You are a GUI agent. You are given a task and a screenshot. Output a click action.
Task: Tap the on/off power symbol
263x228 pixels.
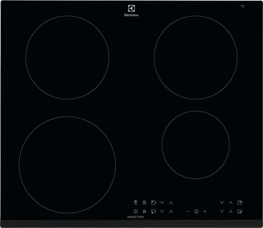[x=135, y=211]
